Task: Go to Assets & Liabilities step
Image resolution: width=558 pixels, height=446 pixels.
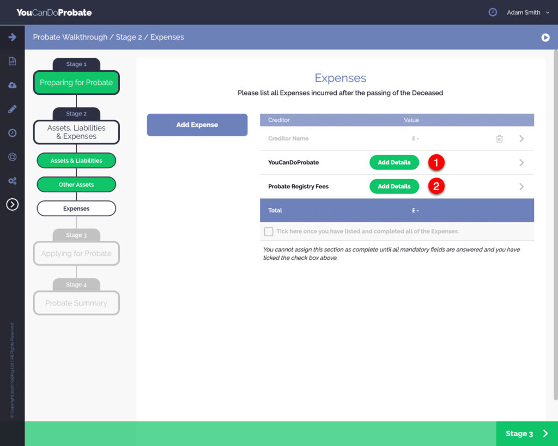Action: pos(76,161)
